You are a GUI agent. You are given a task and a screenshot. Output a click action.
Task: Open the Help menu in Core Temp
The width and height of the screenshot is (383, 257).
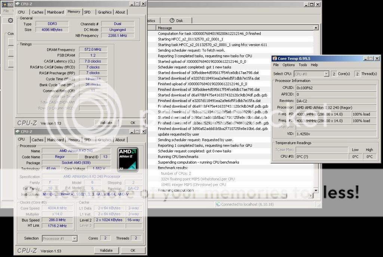point(314,65)
